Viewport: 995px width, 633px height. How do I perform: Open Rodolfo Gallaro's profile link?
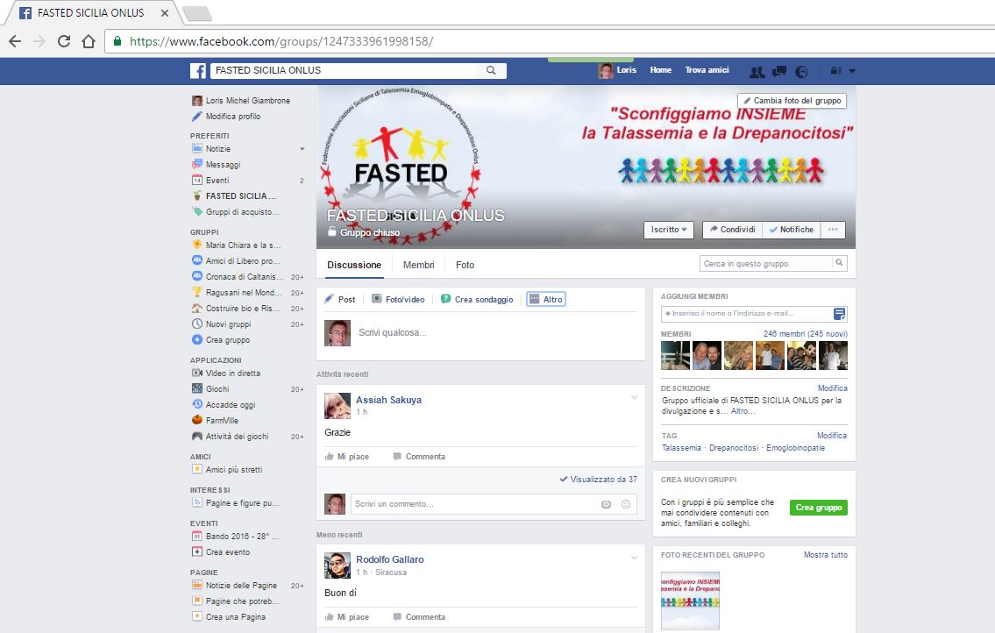389,559
